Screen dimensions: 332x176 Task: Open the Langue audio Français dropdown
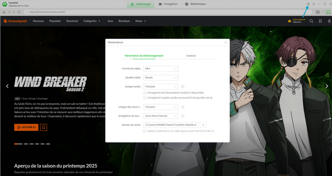point(161,87)
